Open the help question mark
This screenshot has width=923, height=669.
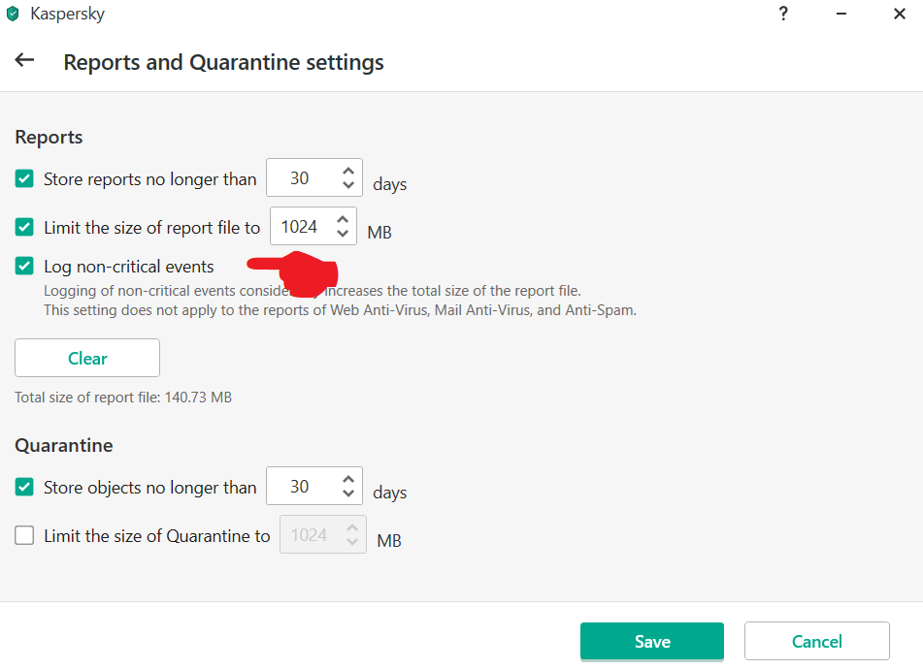pyautogui.click(x=783, y=14)
